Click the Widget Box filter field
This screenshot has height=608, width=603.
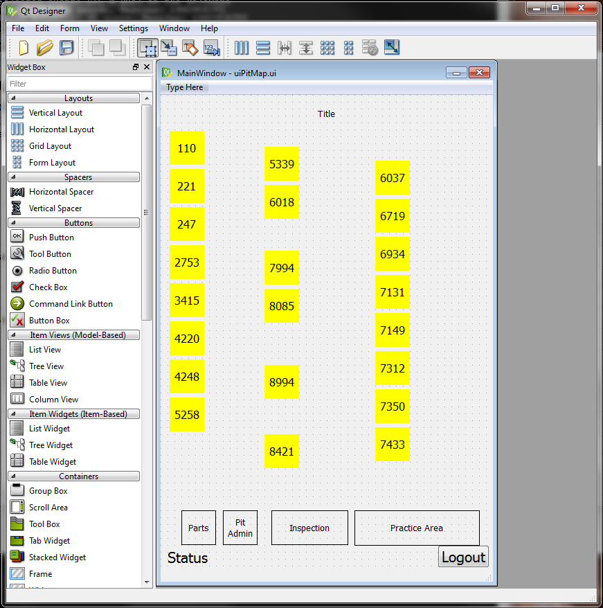[x=78, y=84]
